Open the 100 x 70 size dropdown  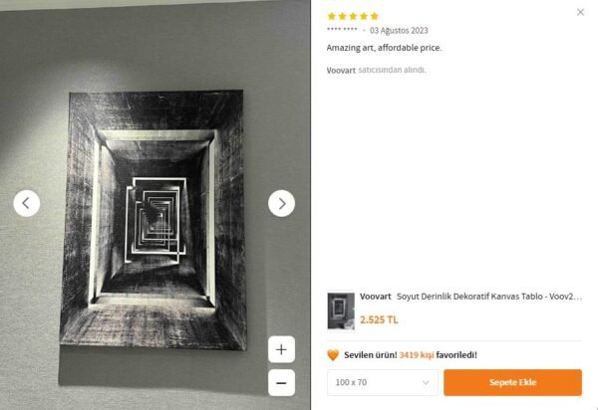point(382,382)
